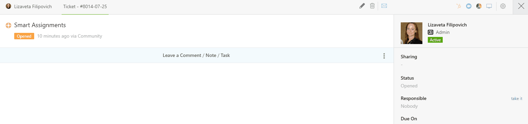Image resolution: width=528 pixels, height=124 pixels.
Task: Click the orange Opened status badge
Action: (x=24, y=36)
